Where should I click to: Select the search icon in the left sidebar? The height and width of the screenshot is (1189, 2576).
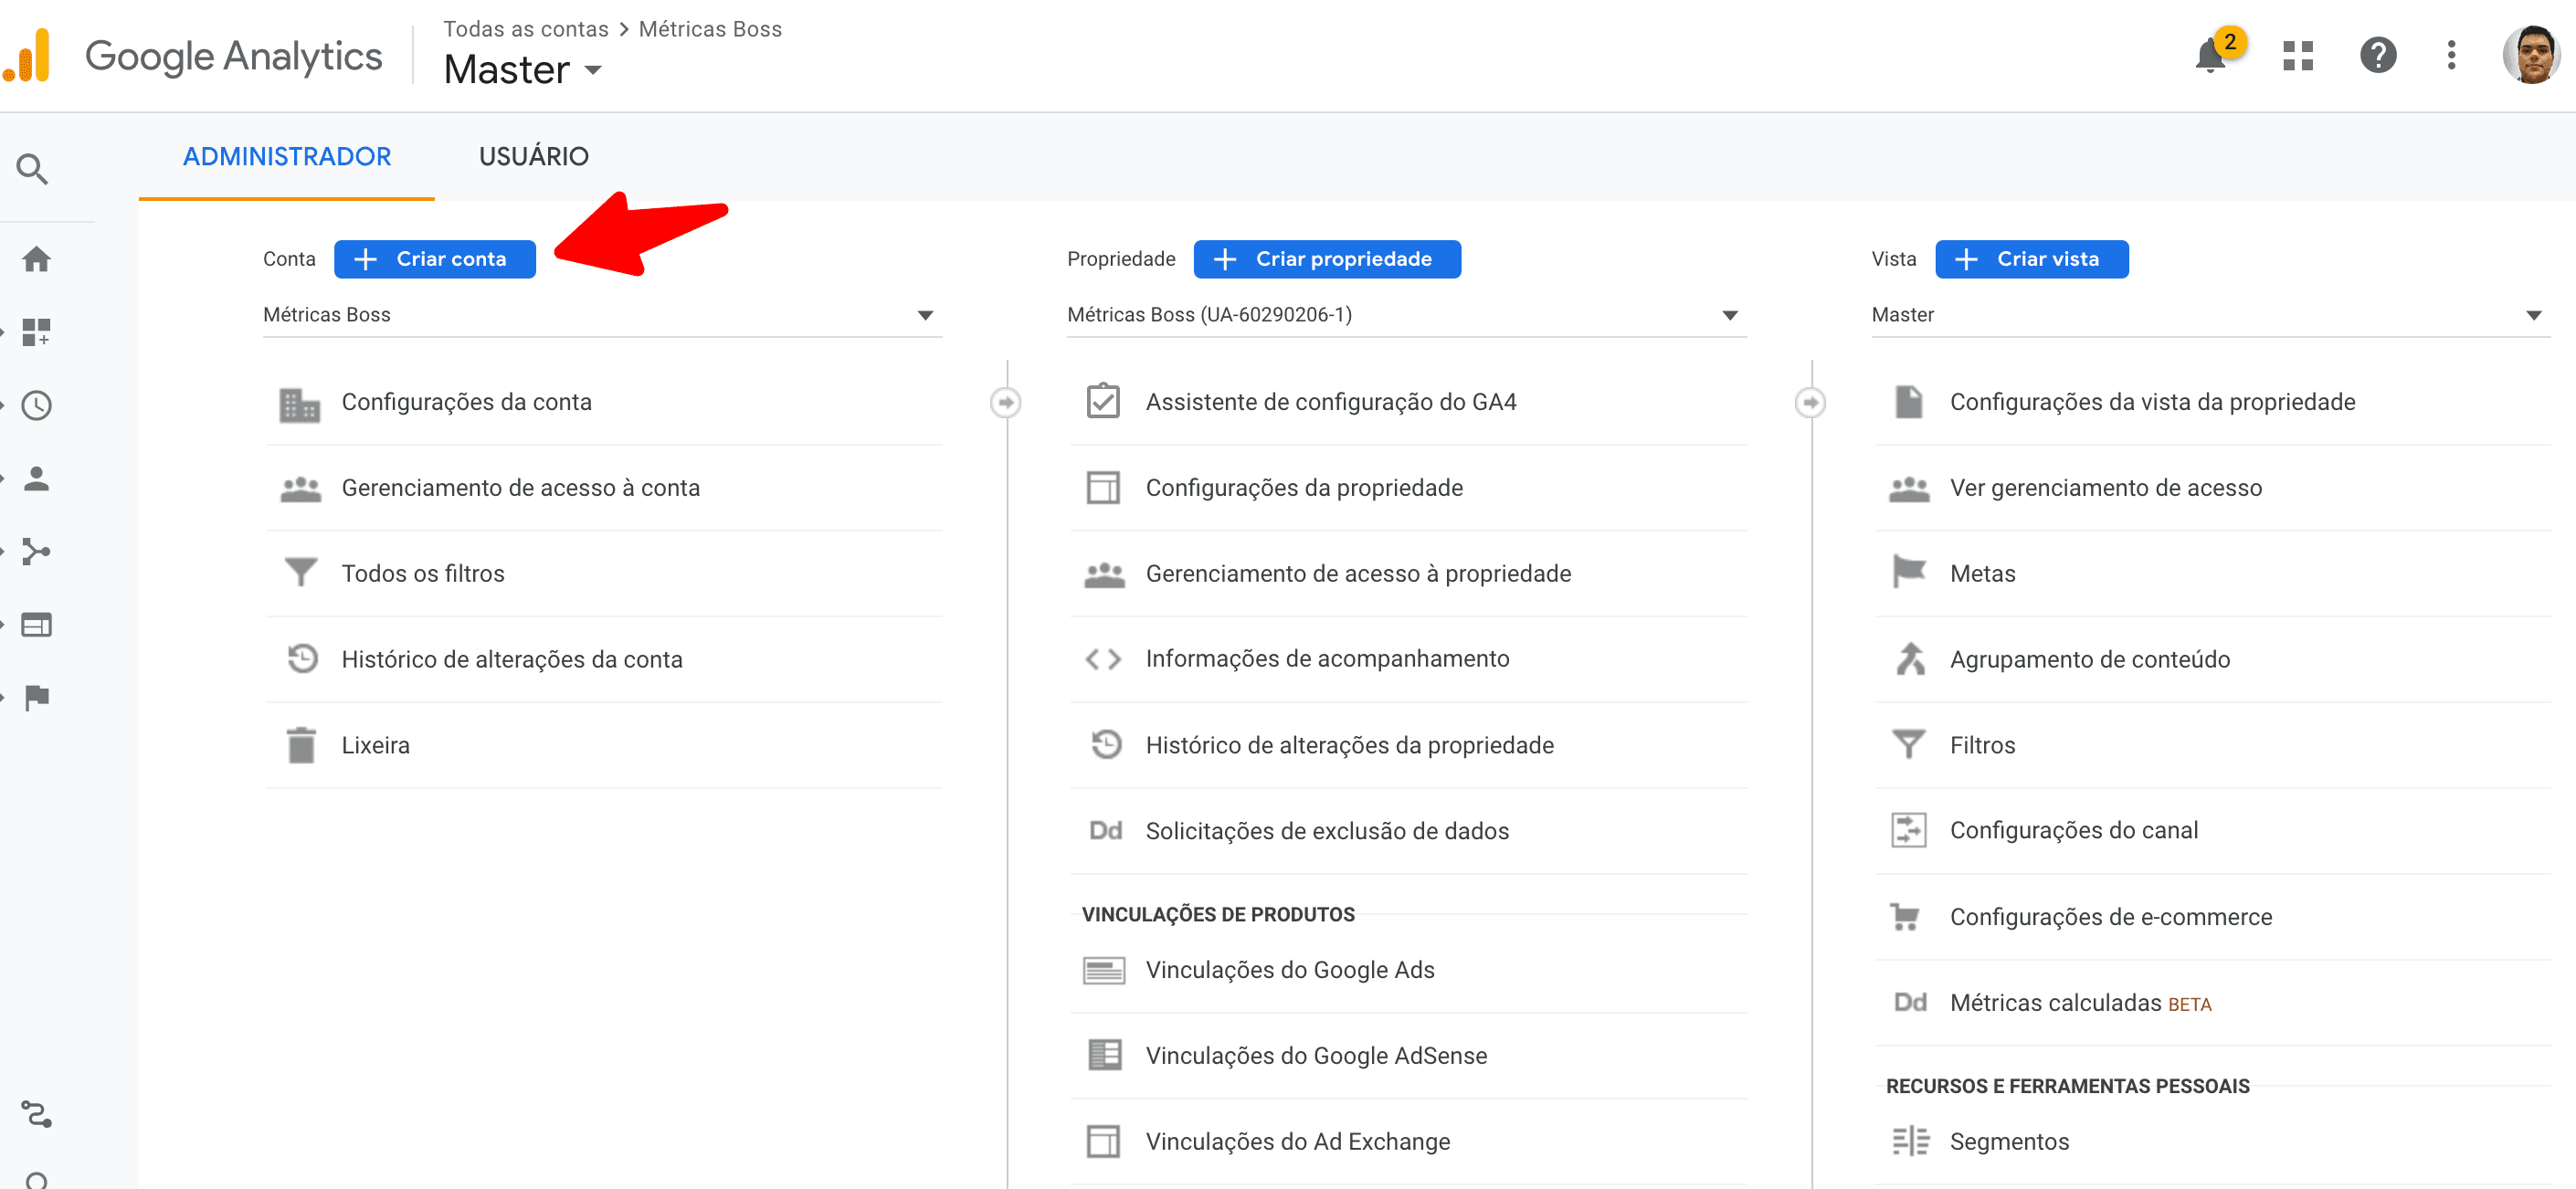33,168
